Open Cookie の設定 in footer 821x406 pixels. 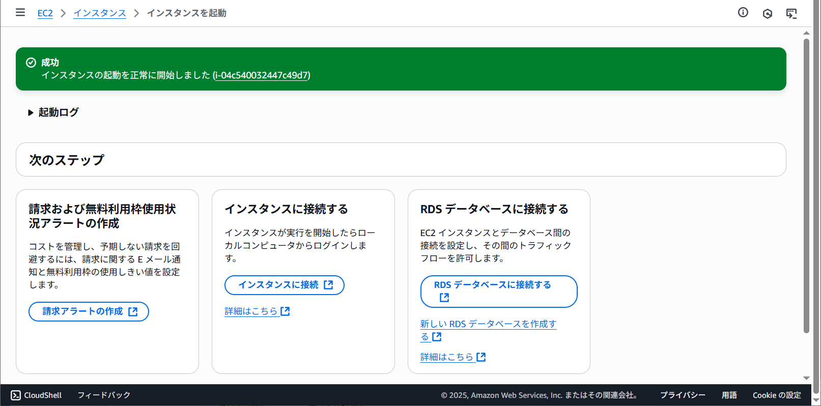click(x=776, y=395)
